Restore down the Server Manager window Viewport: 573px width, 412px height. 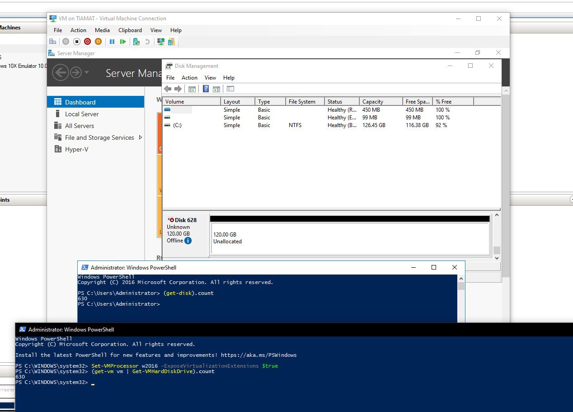pos(478,53)
